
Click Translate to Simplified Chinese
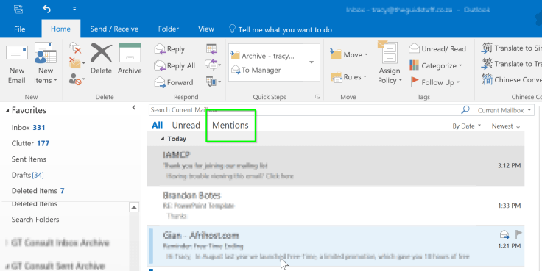click(x=512, y=48)
